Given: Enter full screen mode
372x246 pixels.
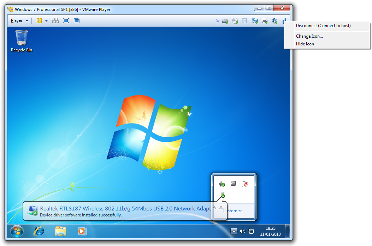Looking at the screenshot, I should tap(66, 21).
